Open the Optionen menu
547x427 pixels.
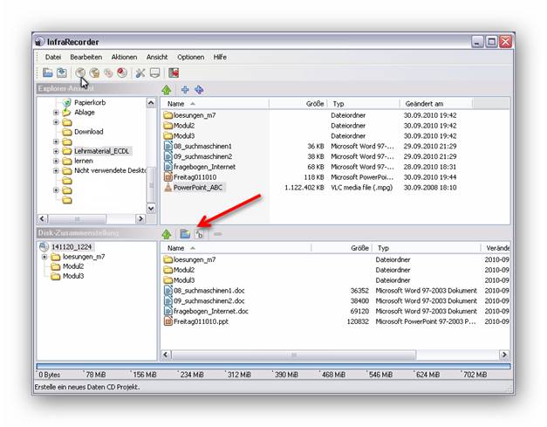click(x=190, y=57)
